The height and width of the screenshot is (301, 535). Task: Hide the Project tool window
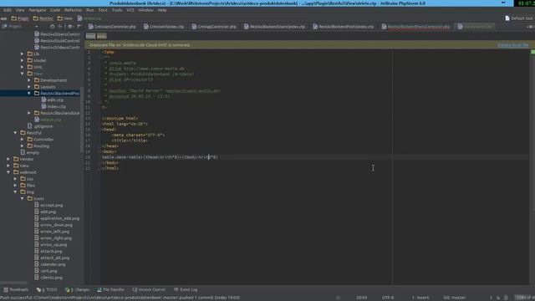point(79,26)
